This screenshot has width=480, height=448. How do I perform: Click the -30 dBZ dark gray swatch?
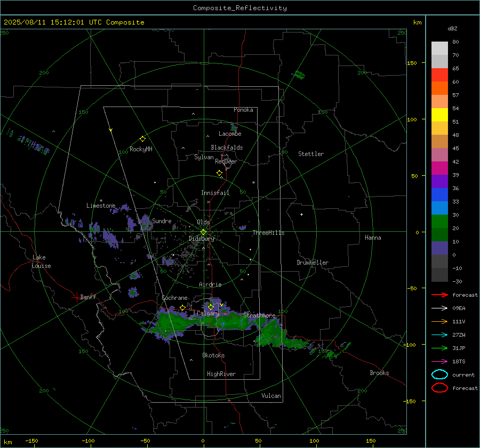coord(439,275)
